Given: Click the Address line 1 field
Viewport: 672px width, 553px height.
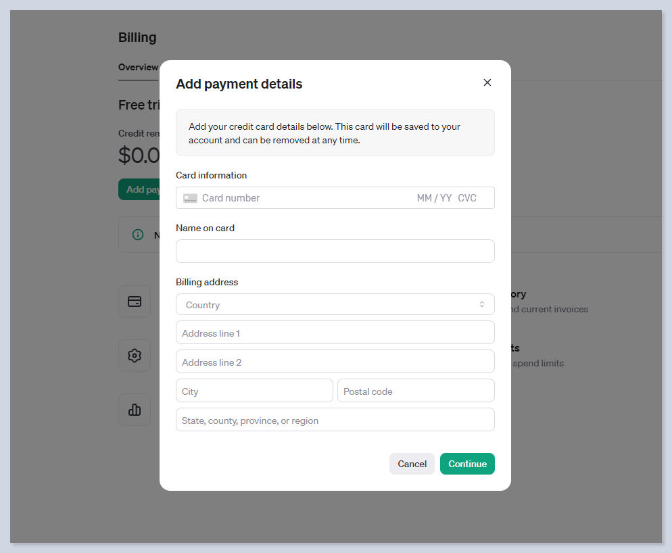Looking at the screenshot, I should [335, 333].
